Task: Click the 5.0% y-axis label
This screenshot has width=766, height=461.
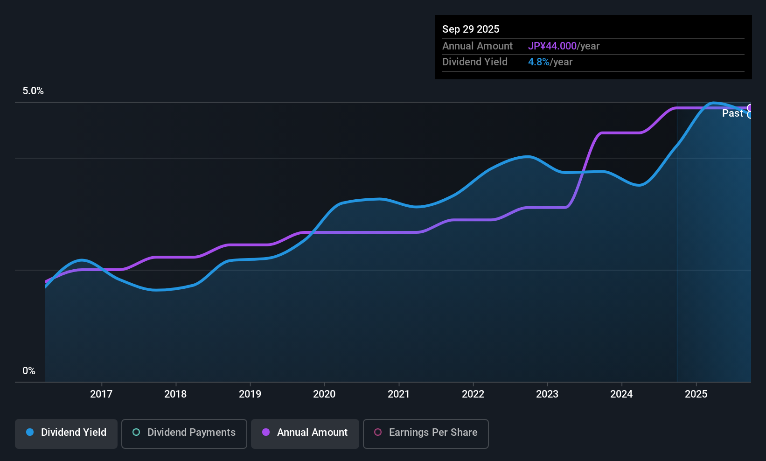Action: (33, 91)
